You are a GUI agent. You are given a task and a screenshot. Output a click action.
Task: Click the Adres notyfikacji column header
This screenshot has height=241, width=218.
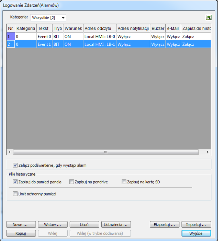click(133, 28)
